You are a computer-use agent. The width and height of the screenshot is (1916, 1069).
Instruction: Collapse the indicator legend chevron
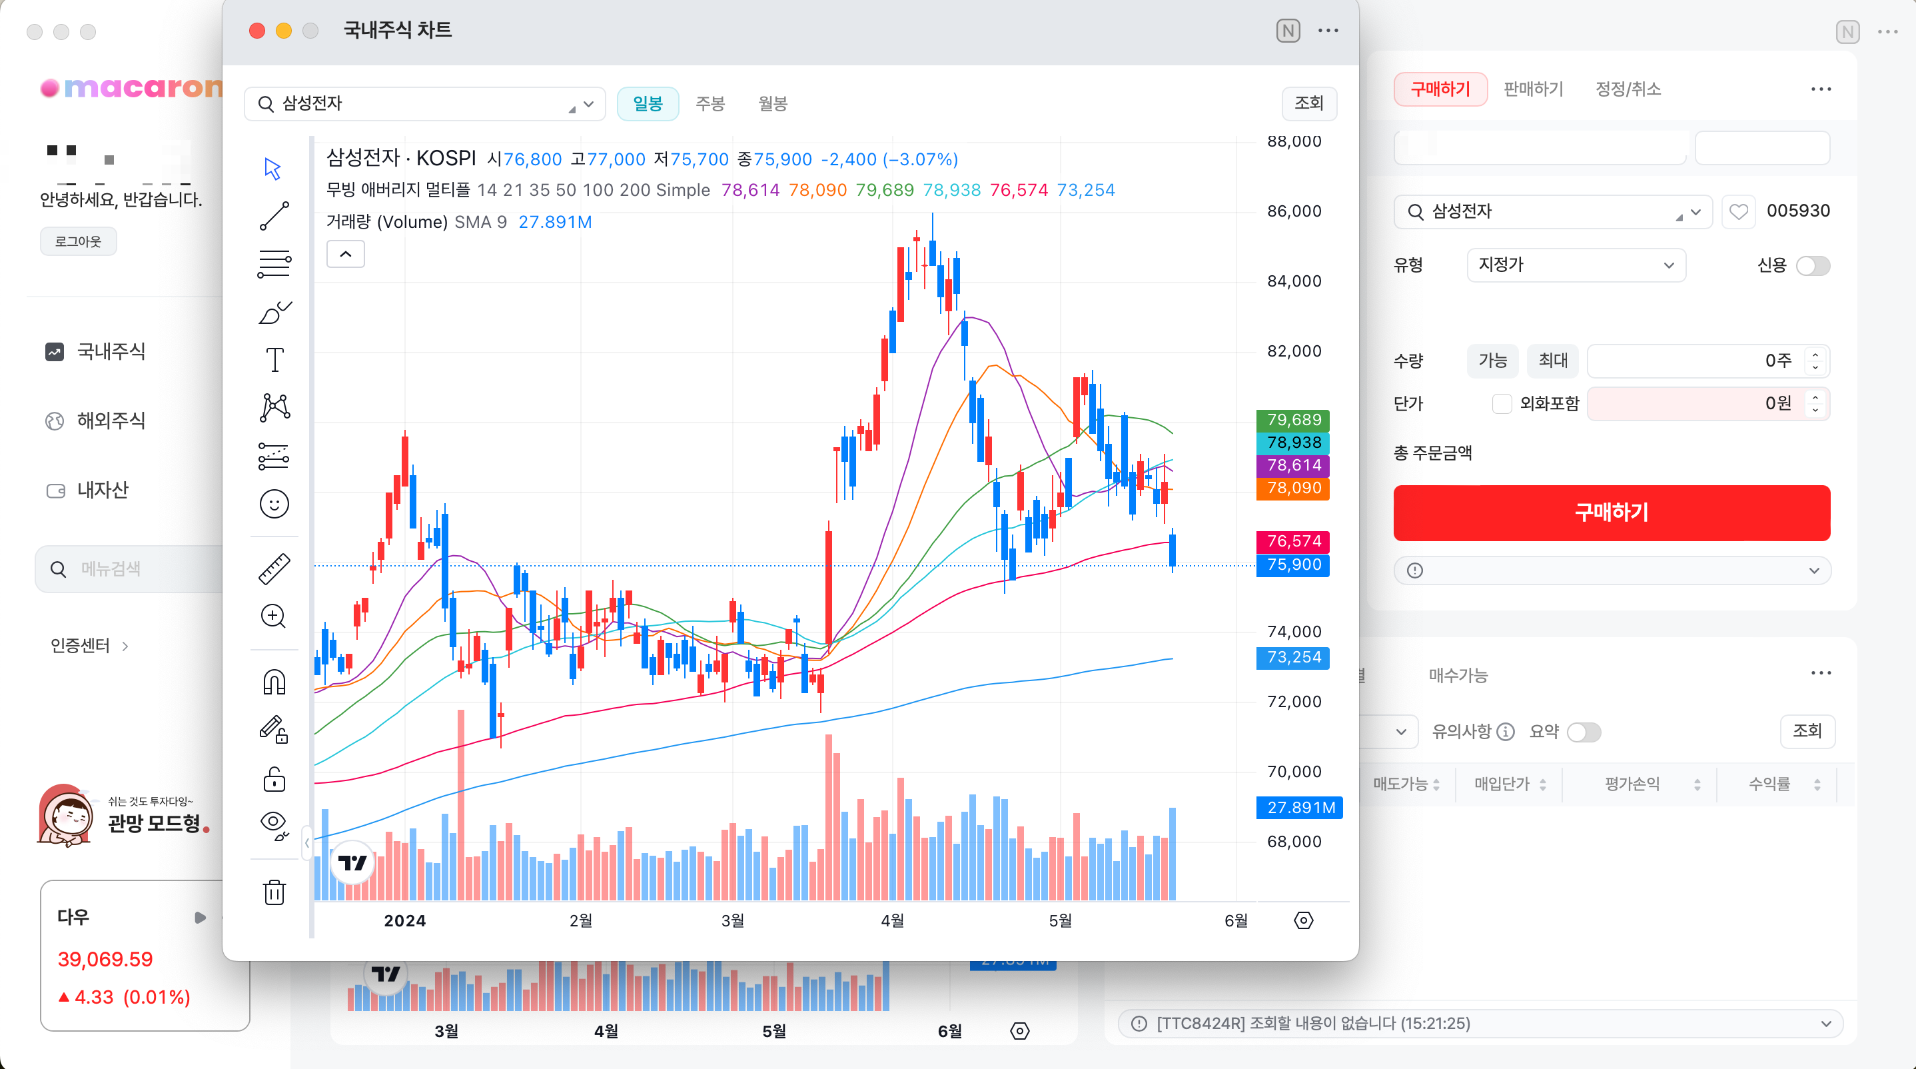coord(346,255)
